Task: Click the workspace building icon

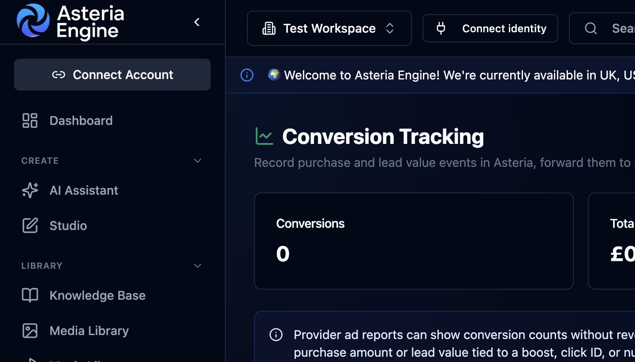Action: (269, 29)
